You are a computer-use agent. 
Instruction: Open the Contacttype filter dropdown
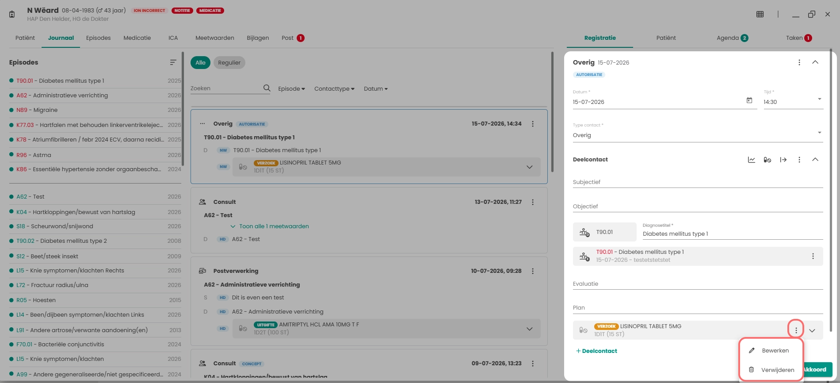[334, 88]
